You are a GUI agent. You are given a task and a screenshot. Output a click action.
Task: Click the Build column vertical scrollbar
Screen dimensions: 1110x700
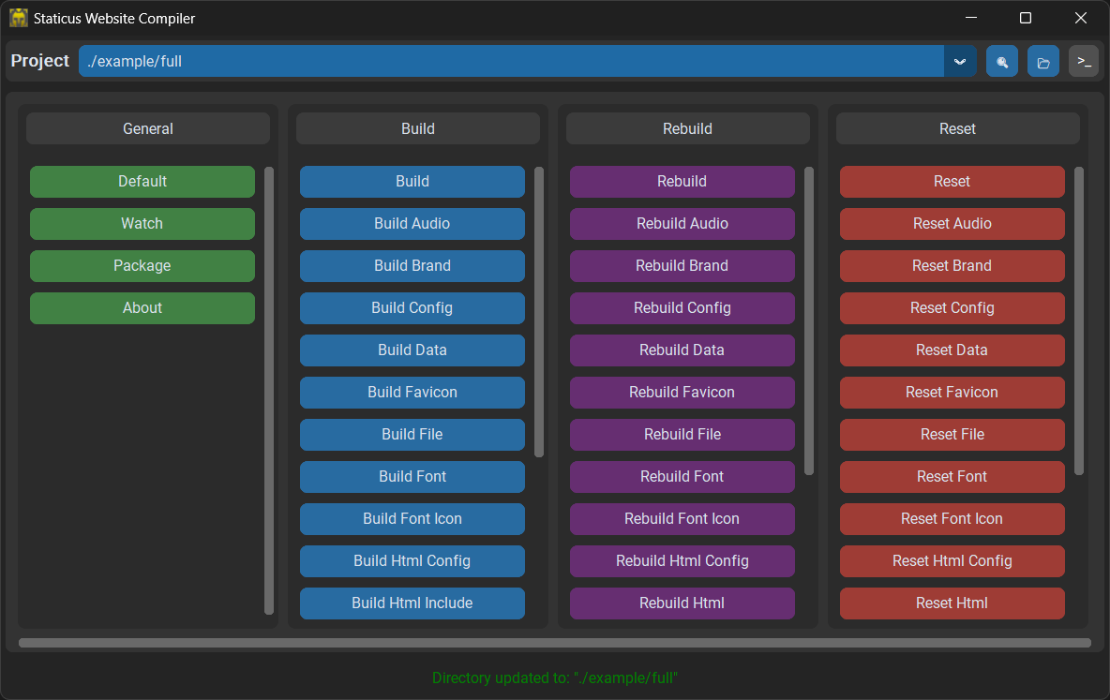[539, 312]
